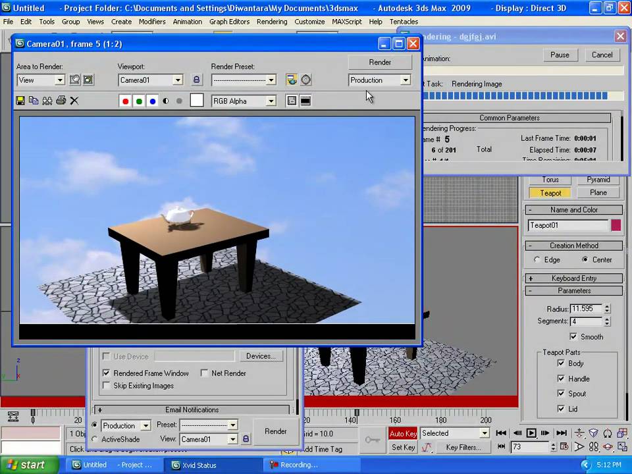The height and width of the screenshot is (474, 632).
Task: Open the Render Setup dialog icon
Action: point(292,80)
